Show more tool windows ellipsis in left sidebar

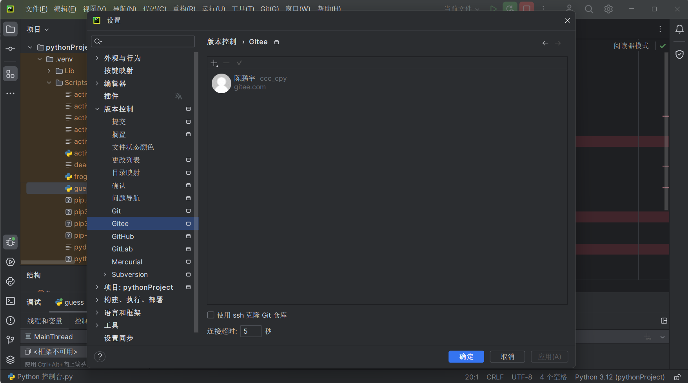tap(11, 94)
